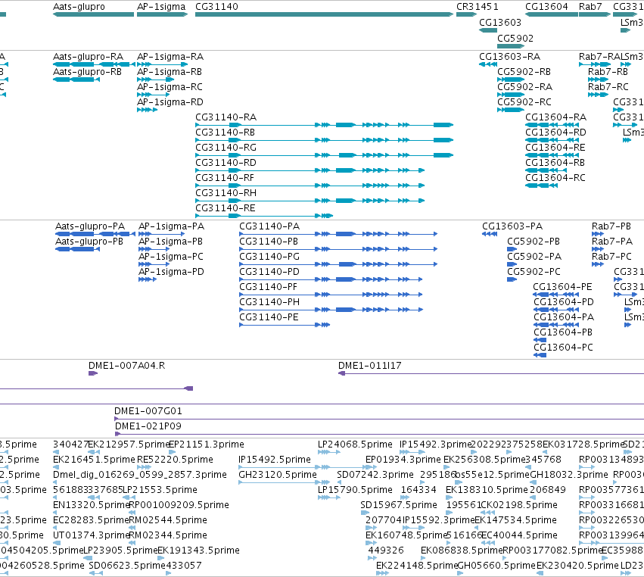Select transcript label CG5902-RA
Viewport: 644px width, 577px height.
(525, 87)
